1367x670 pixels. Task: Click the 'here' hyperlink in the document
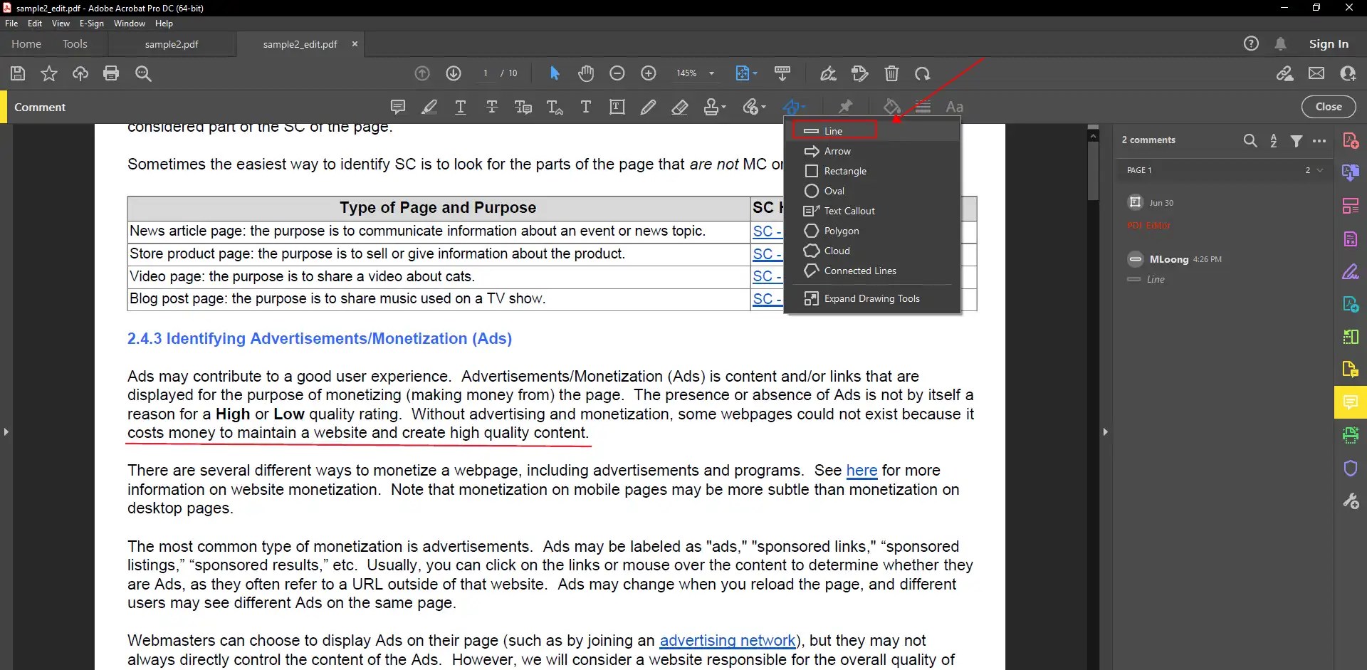tap(861, 471)
